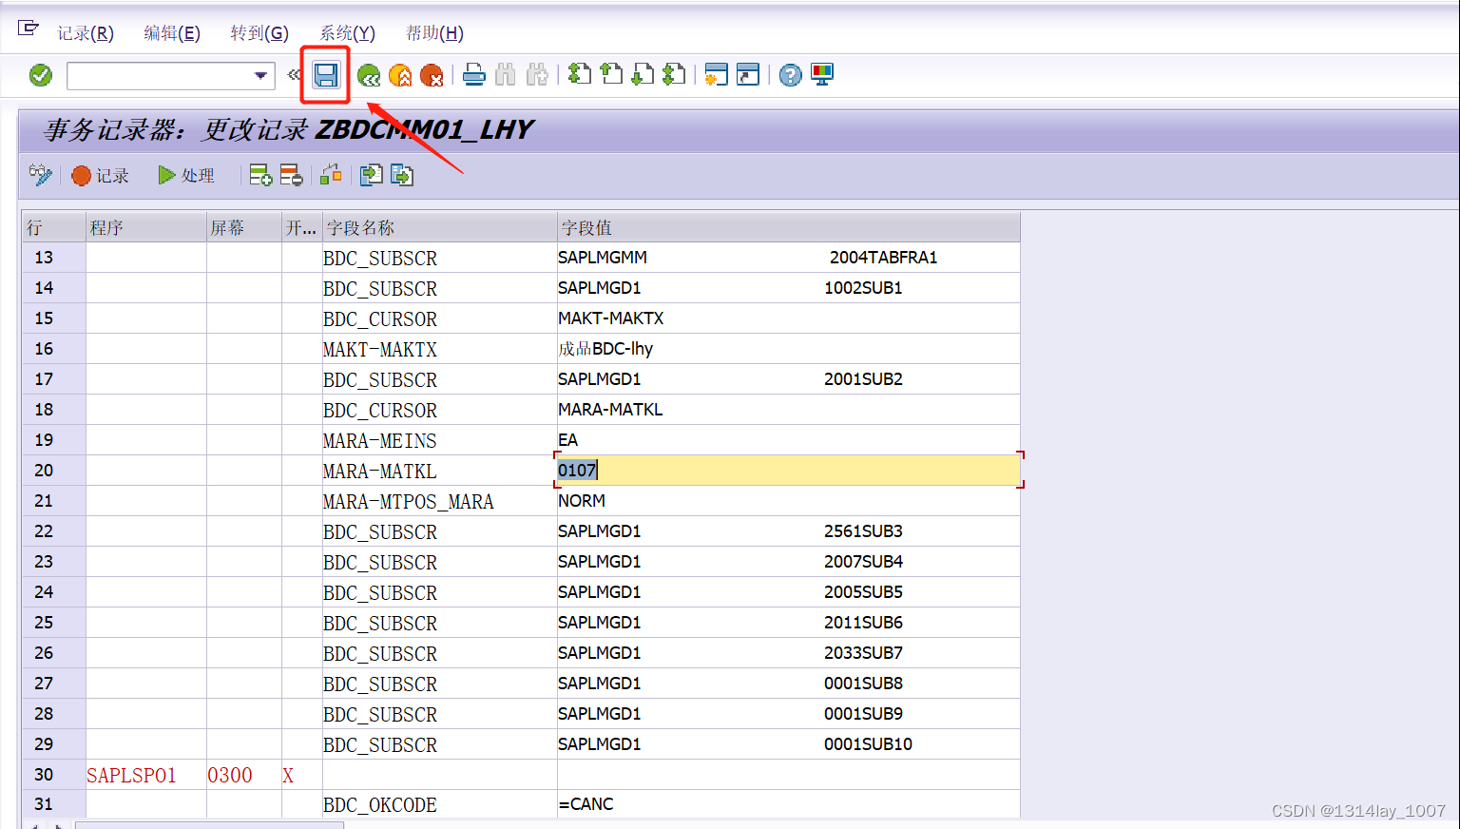Open the 记录(R) menu
Screen dimensions: 1460x829
click(x=86, y=33)
